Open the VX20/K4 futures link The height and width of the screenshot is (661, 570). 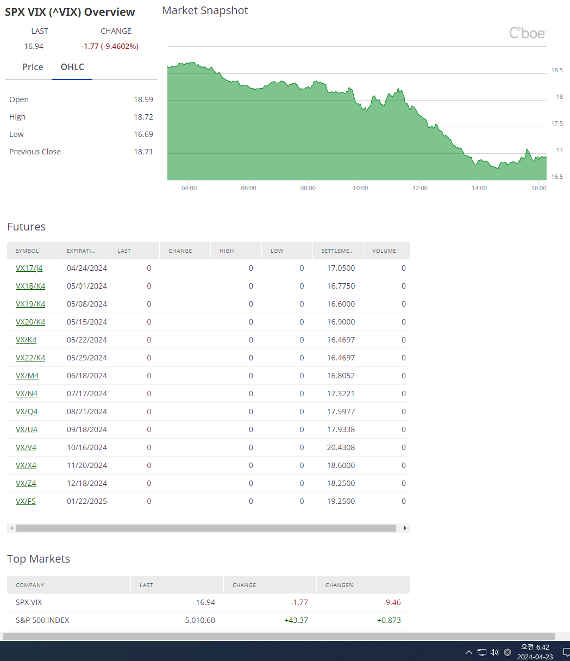(x=30, y=322)
